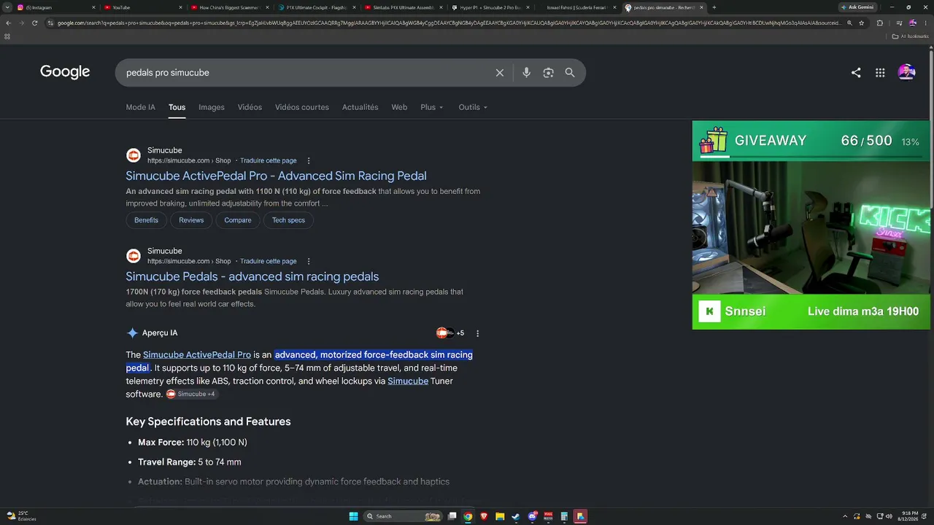The width and height of the screenshot is (934, 525).
Task: Click the Ask Gemini button
Action: pos(857,7)
